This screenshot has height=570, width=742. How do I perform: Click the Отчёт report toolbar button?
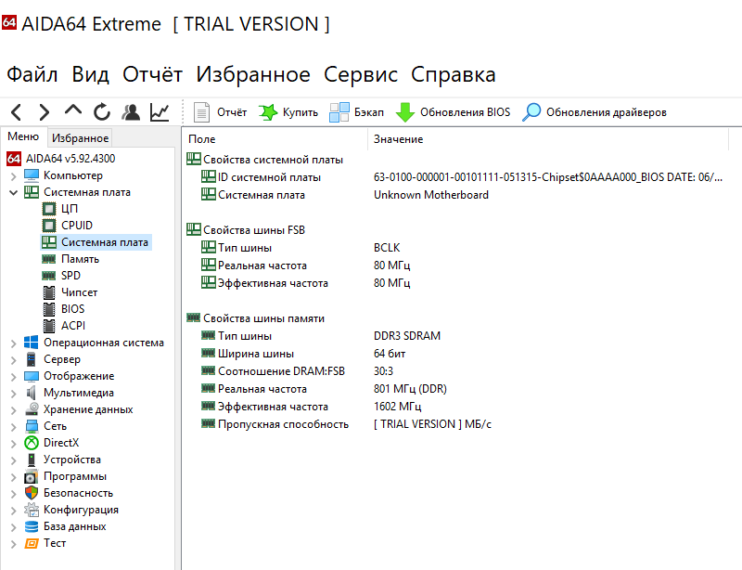click(x=220, y=112)
